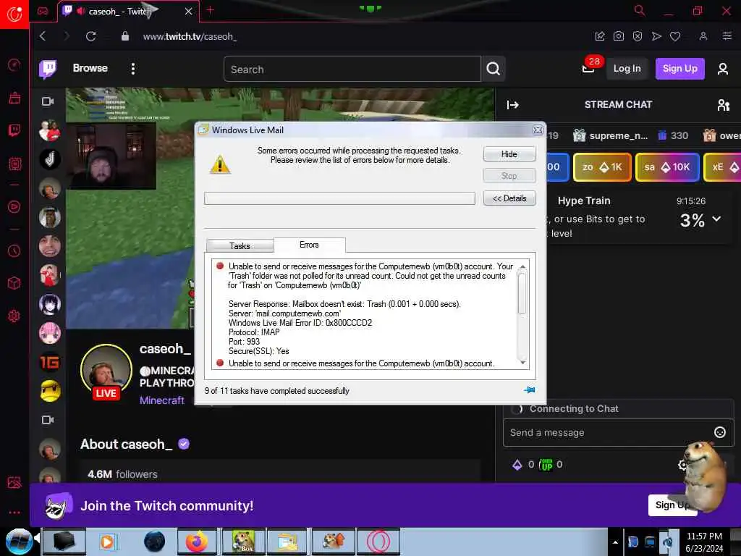
Task: Open Easy Setup panel icon
Action: click(x=727, y=36)
